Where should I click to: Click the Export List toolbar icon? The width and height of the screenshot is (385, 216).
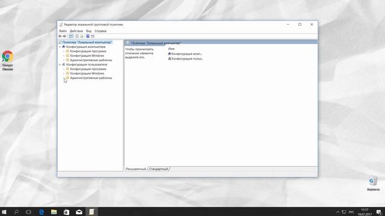click(82, 36)
